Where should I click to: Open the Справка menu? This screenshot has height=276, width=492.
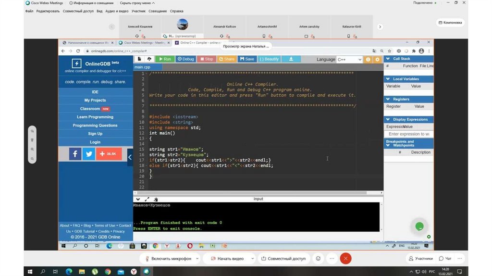pyautogui.click(x=177, y=11)
